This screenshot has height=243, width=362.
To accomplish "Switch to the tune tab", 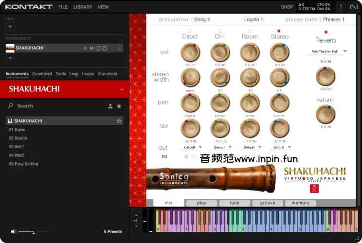I will 235,203.
